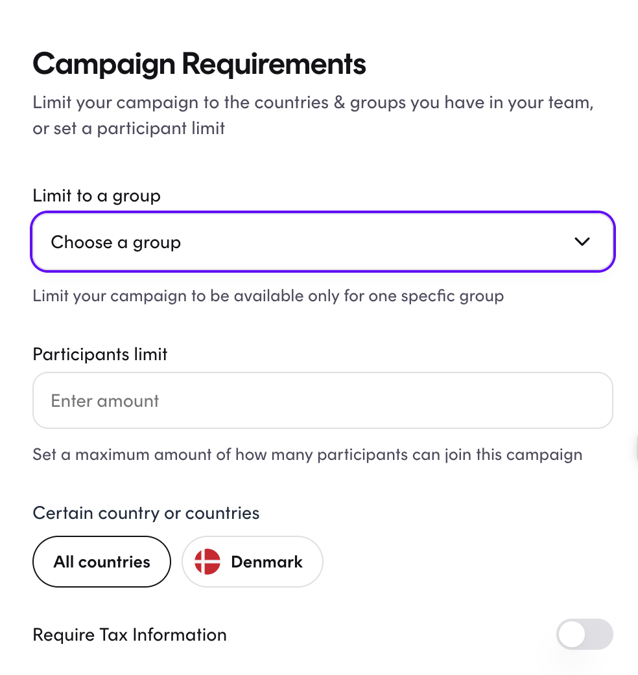This screenshot has width=638, height=675.
Task: Enable the Require Tax Information switch
Action: (x=585, y=634)
